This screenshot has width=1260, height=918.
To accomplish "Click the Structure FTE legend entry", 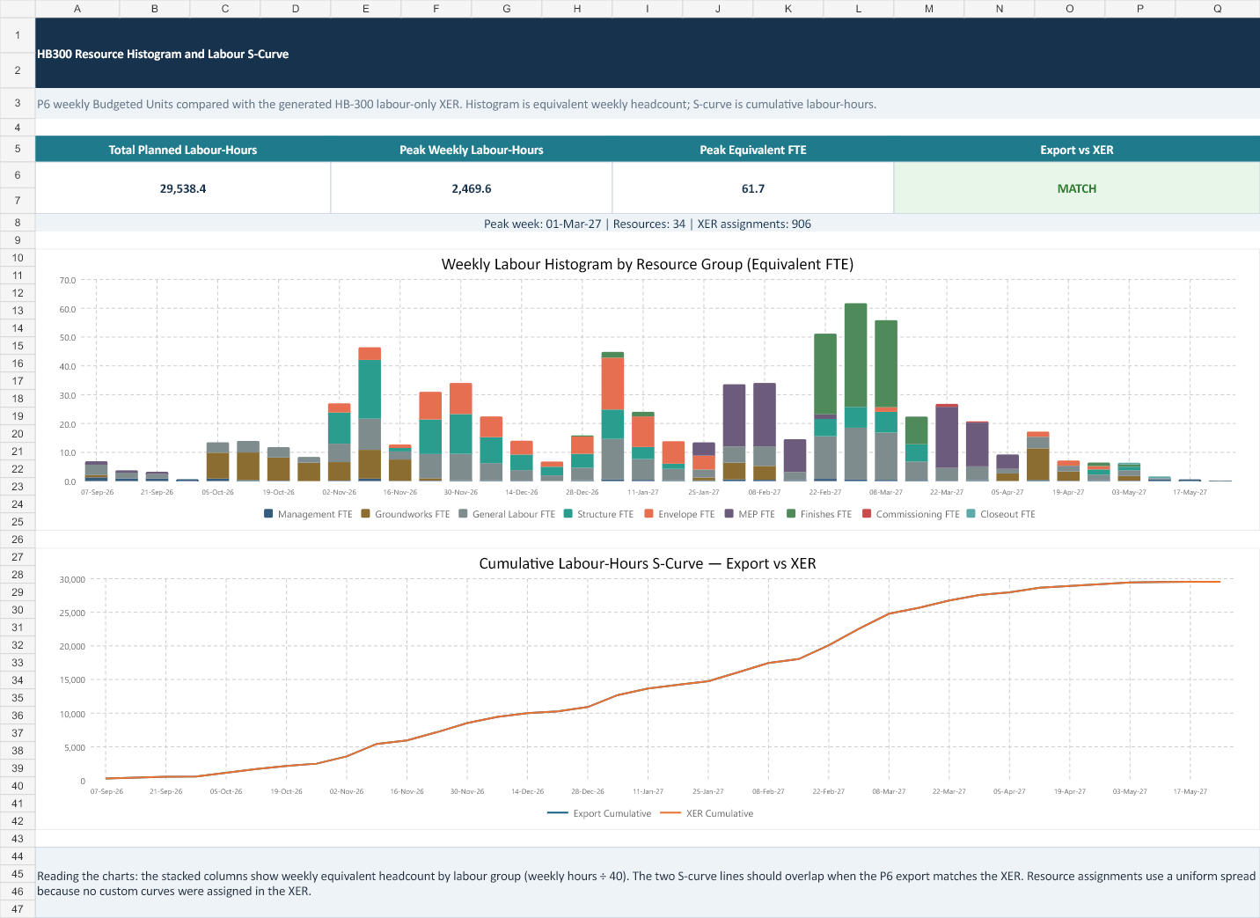I will (598, 514).
